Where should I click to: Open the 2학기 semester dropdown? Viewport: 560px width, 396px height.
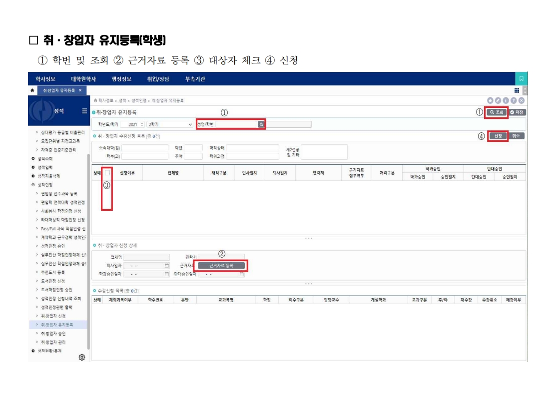(x=169, y=124)
